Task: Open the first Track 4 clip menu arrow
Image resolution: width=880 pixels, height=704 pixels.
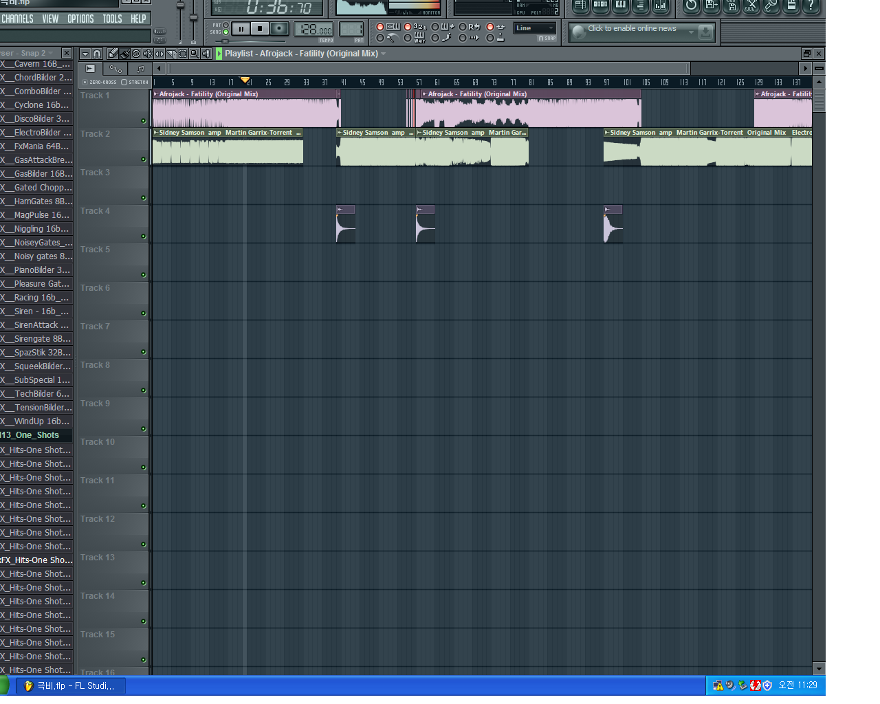Action: pyautogui.click(x=340, y=209)
